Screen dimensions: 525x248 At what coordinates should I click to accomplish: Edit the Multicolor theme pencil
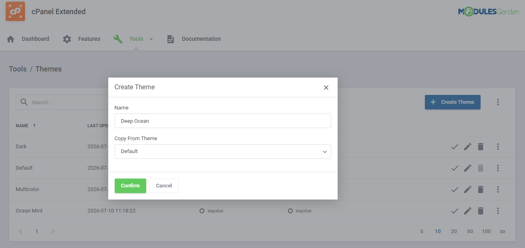[468, 189]
